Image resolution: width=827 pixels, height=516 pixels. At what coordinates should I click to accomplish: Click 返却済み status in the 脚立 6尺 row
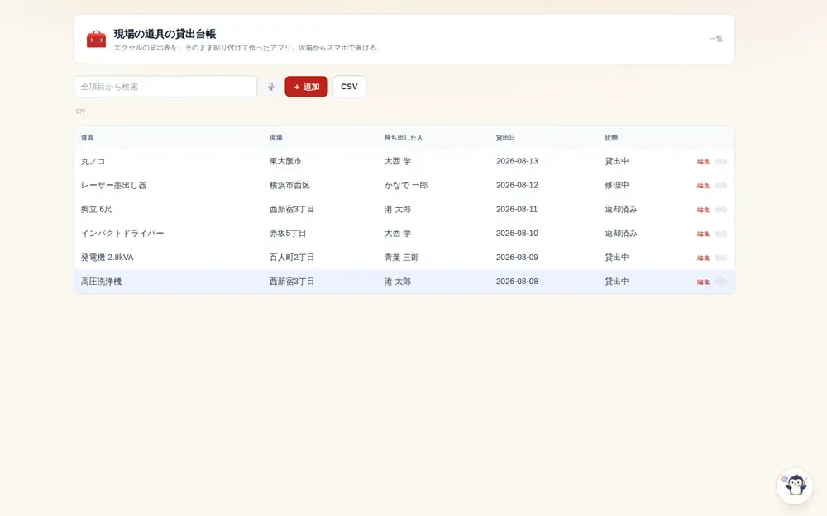[621, 209]
